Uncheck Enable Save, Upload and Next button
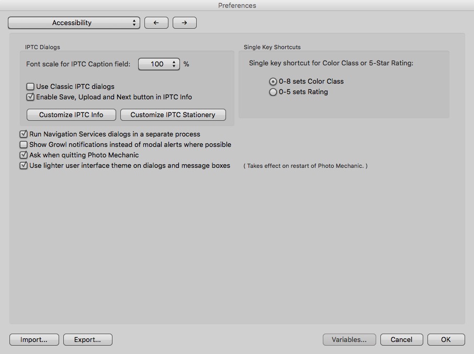Viewport: 474px width, 354px height. 30,97
